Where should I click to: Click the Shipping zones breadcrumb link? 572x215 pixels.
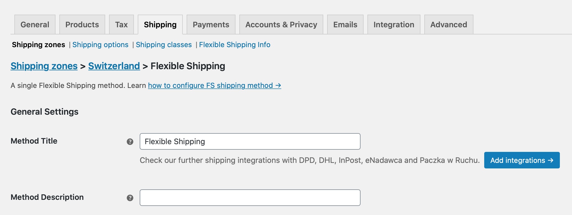(x=44, y=66)
